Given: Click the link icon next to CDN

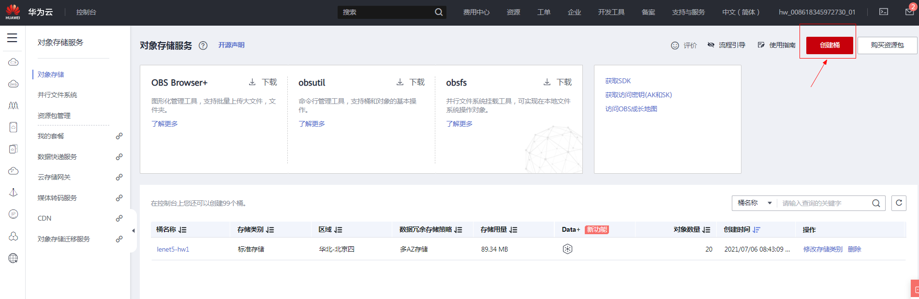Looking at the screenshot, I should 119,218.
